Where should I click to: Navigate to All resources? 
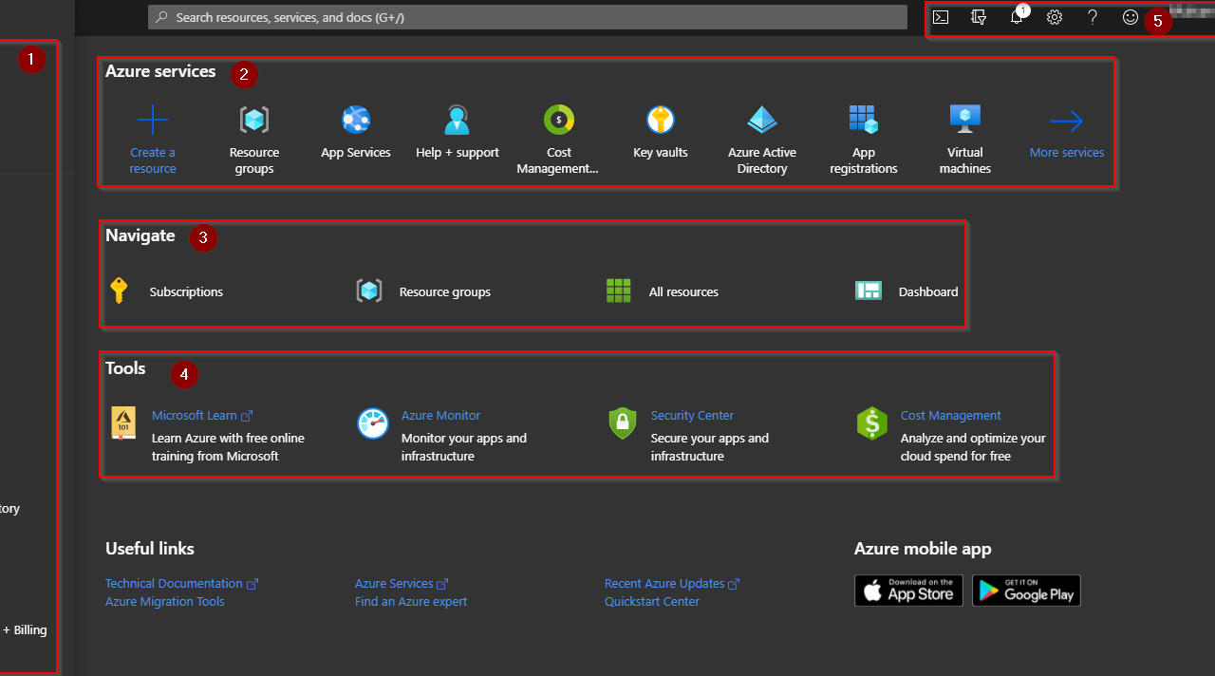point(683,291)
